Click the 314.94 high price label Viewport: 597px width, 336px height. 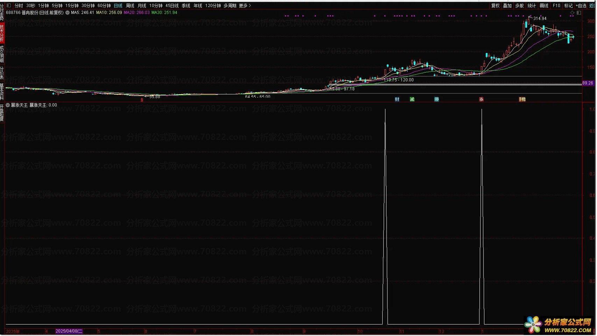(540, 18)
